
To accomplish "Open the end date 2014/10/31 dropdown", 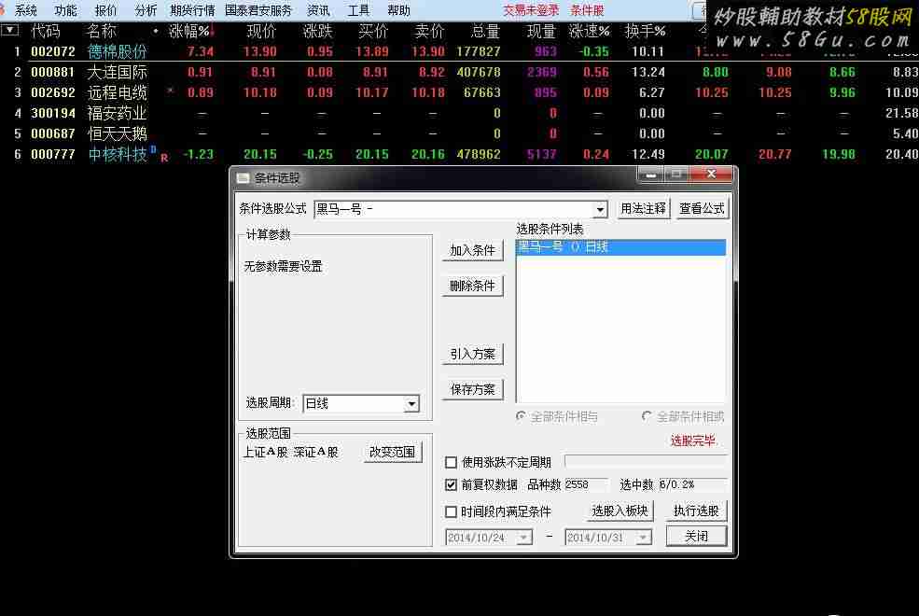I will (x=643, y=537).
